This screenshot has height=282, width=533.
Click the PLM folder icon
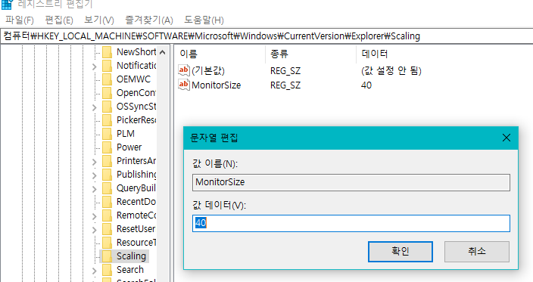[x=107, y=133]
